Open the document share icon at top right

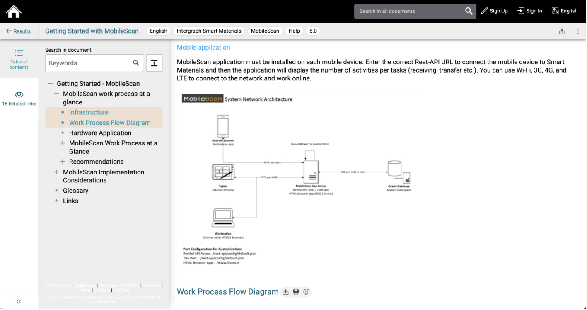click(x=562, y=31)
